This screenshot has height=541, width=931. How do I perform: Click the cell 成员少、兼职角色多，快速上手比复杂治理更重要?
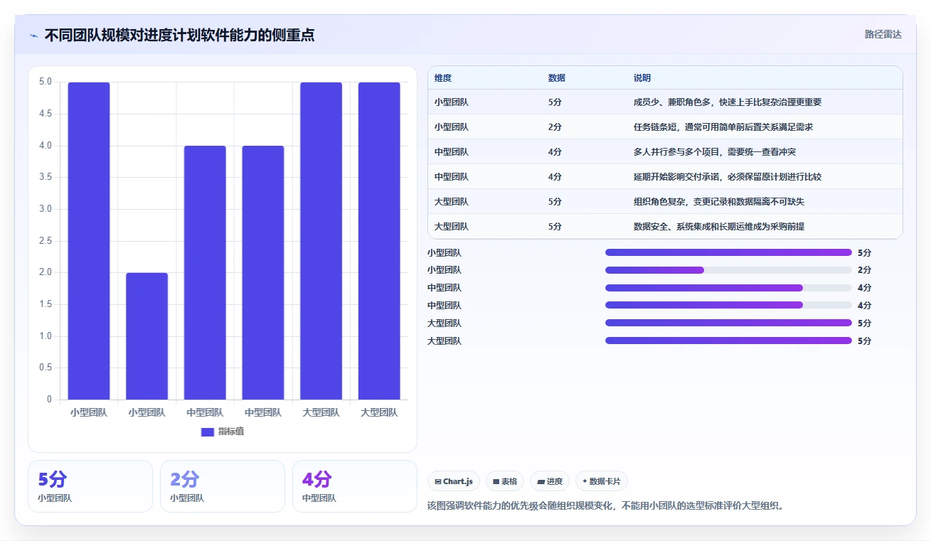(728, 102)
